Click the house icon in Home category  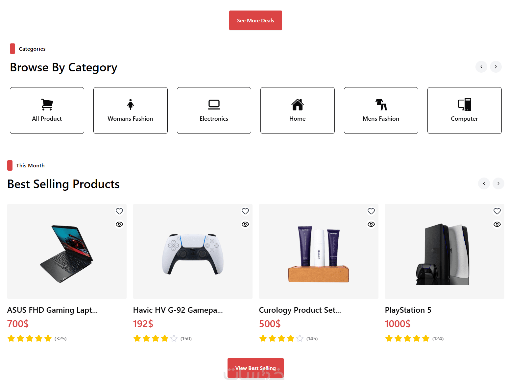(x=298, y=105)
